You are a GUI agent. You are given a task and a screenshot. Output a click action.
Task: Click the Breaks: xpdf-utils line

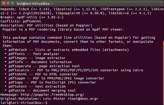coord(32,17)
